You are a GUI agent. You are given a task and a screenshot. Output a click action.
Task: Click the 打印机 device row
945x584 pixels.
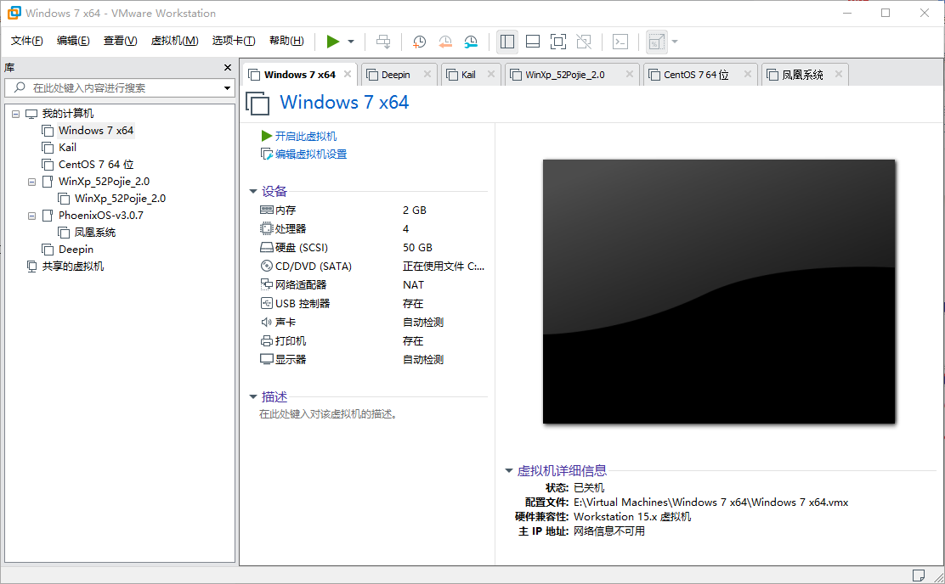372,340
